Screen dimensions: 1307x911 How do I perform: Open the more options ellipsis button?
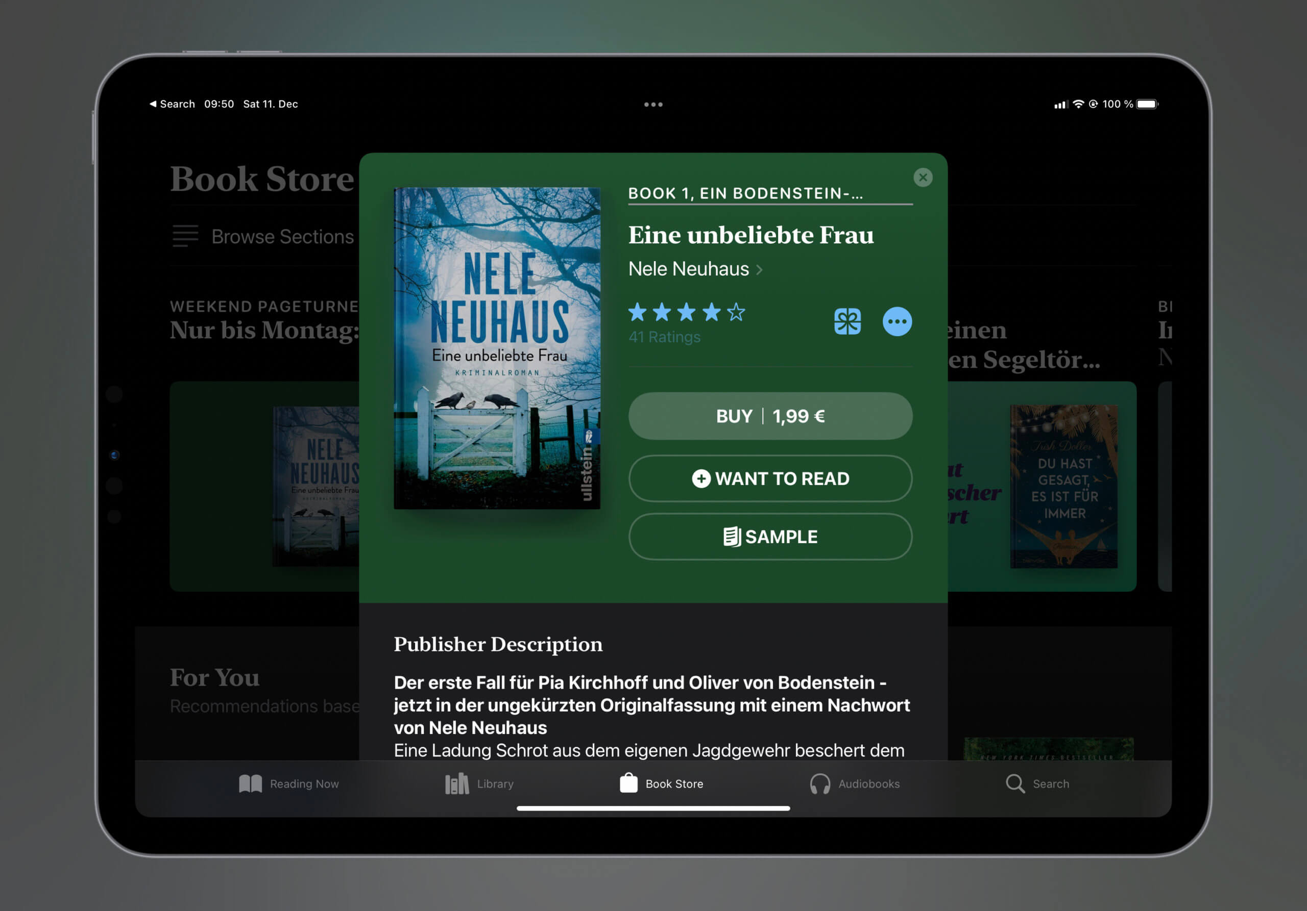(x=897, y=321)
